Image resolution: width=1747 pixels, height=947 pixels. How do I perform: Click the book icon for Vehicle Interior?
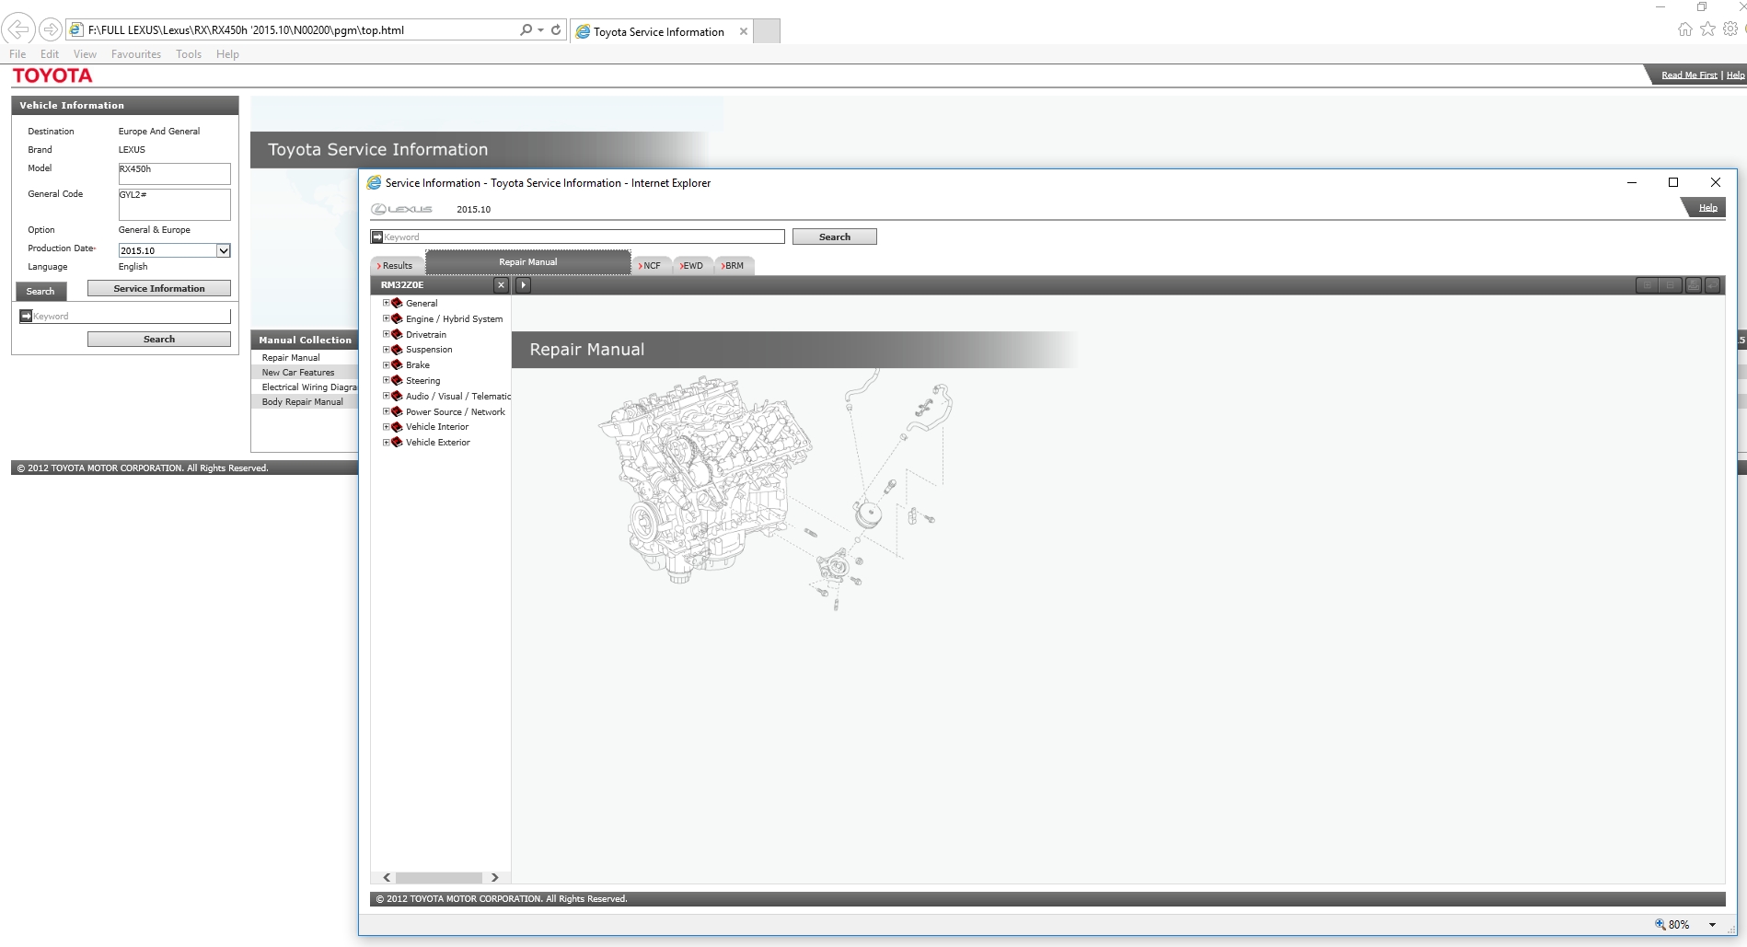(x=397, y=427)
